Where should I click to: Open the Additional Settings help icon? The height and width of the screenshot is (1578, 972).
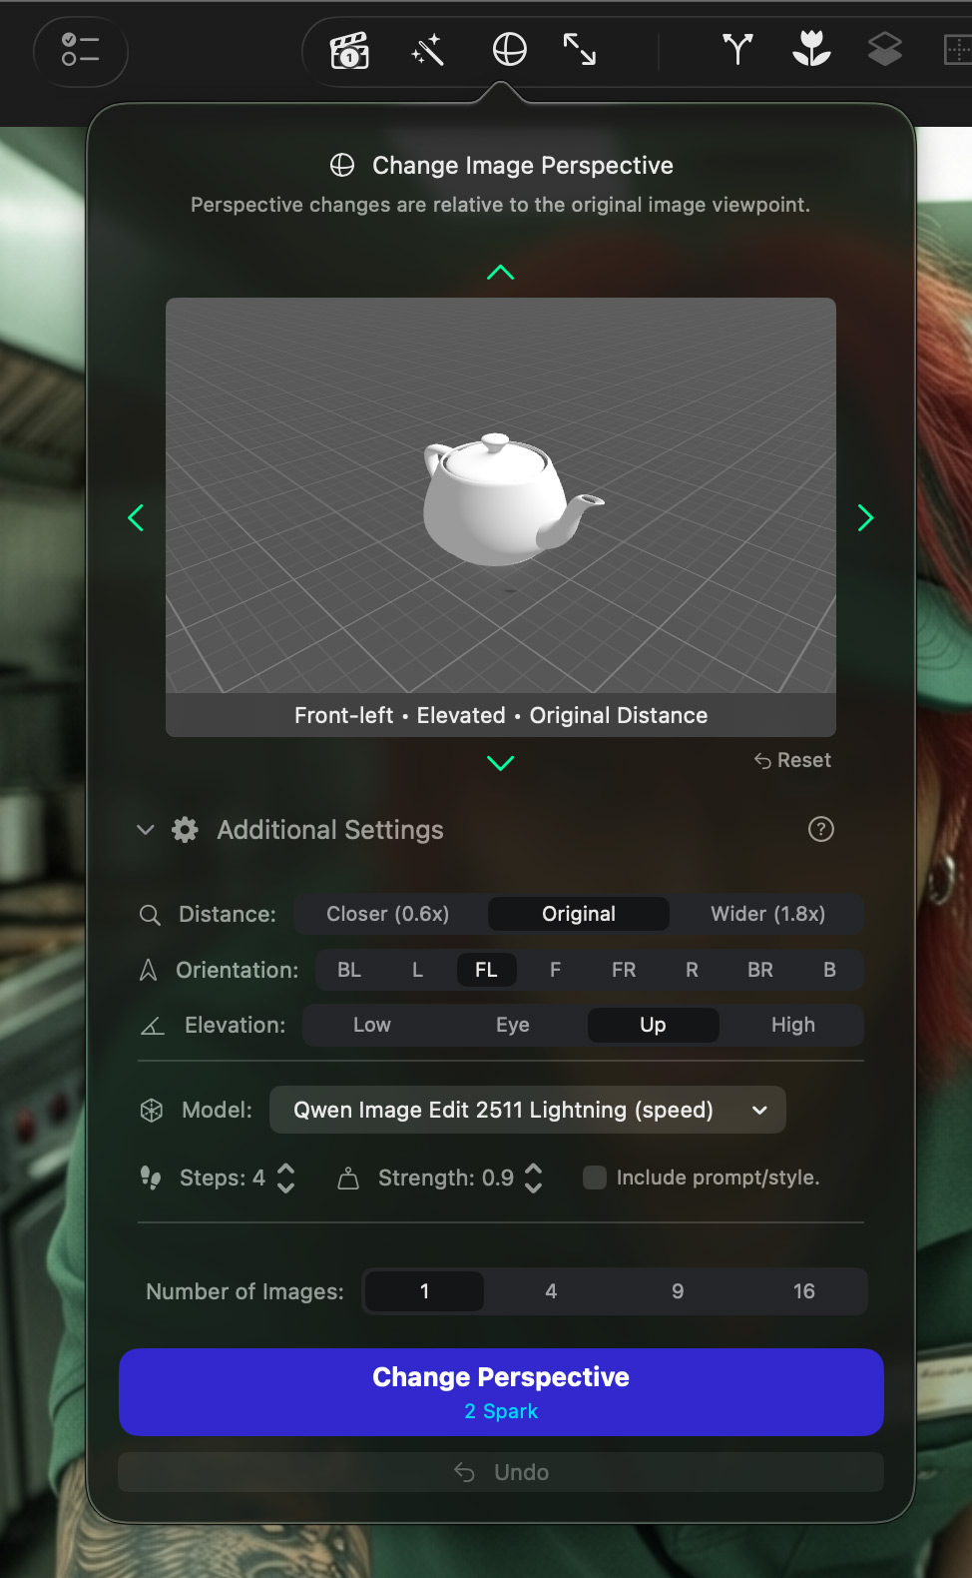click(820, 829)
